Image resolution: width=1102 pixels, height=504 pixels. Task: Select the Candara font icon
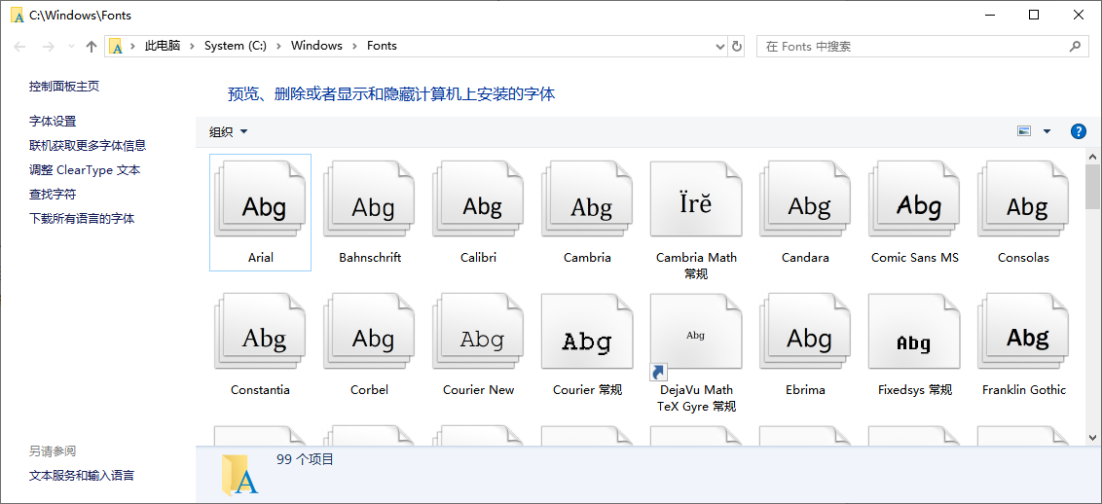pyautogui.click(x=805, y=198)
